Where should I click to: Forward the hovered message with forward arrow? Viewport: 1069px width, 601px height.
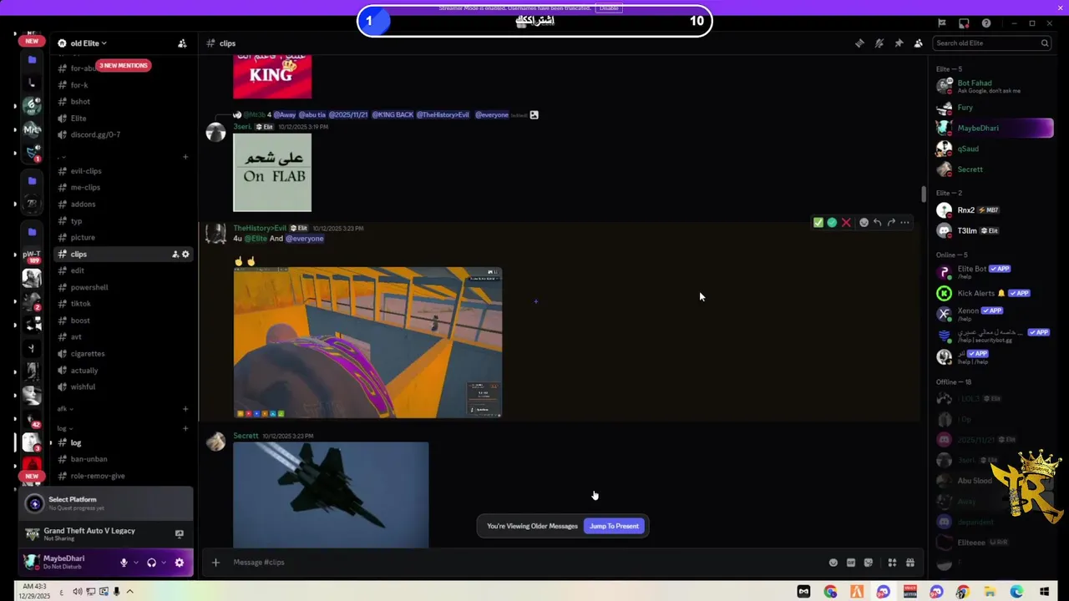coord(891,223)
